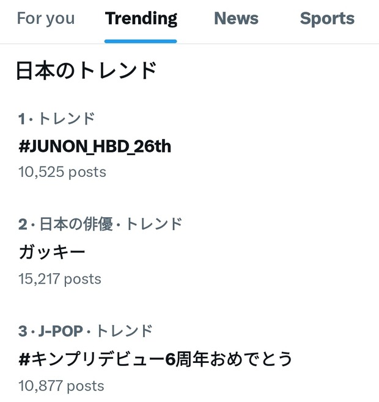
Task: Click the J-POP category label
Action: [61, 331]
